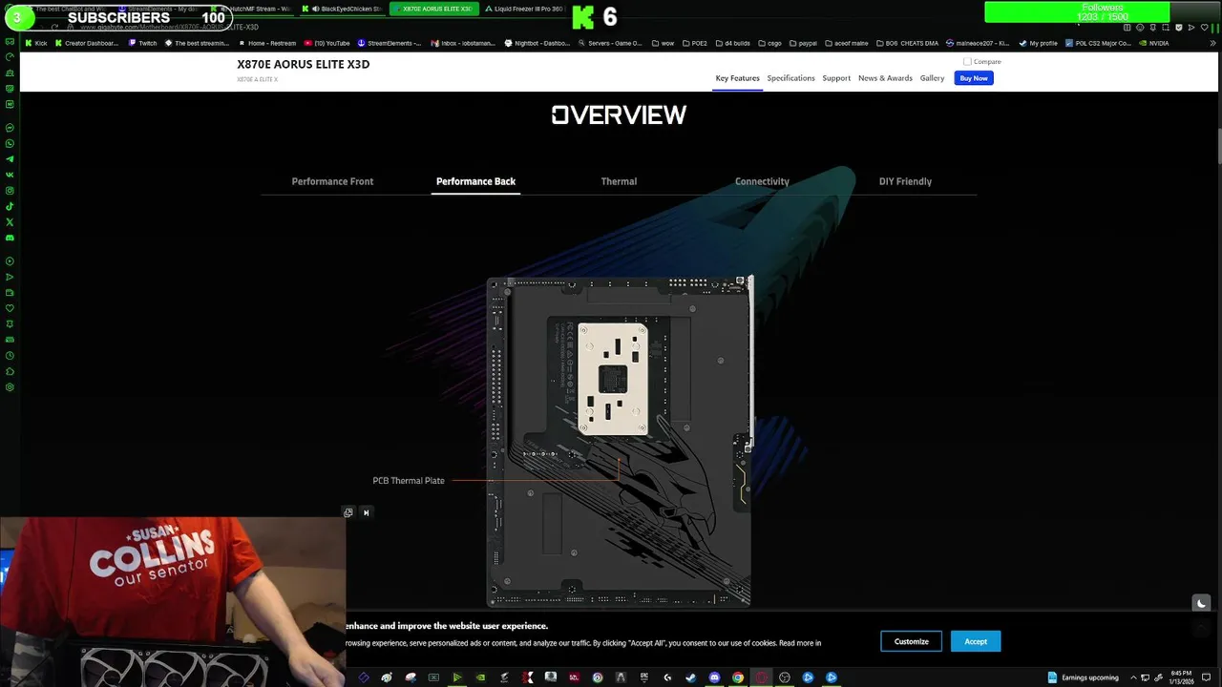Click the Buy Now button
The width and height of the screenshot is (1222, 687).
(x=974, y=78)
